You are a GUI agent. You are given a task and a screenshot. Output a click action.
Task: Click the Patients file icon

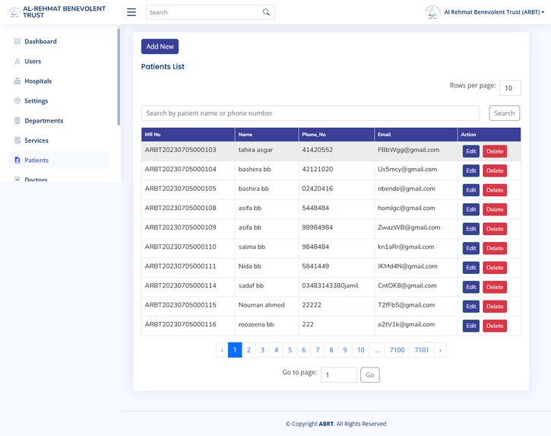17,160
